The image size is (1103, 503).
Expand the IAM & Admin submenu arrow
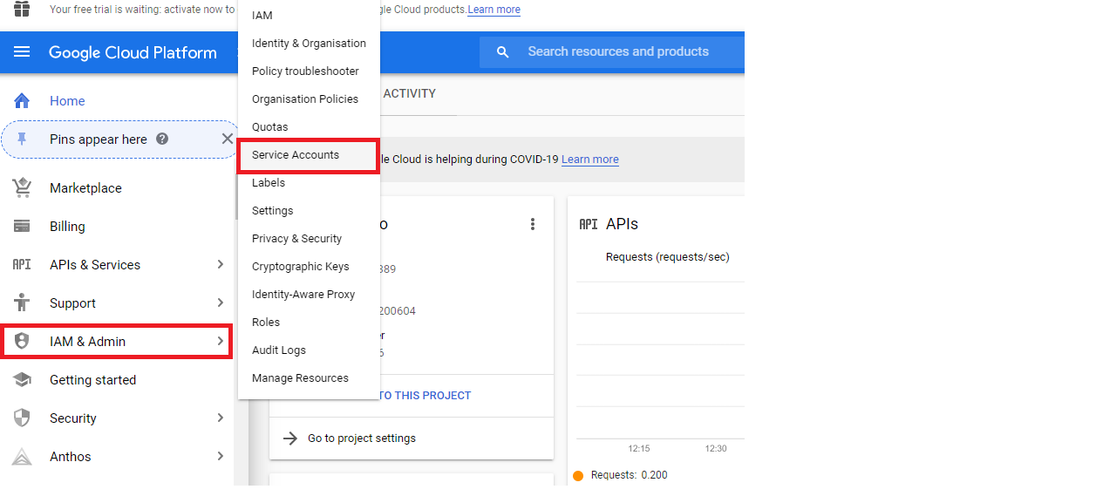pyautogui.click(x=221, y=341)
